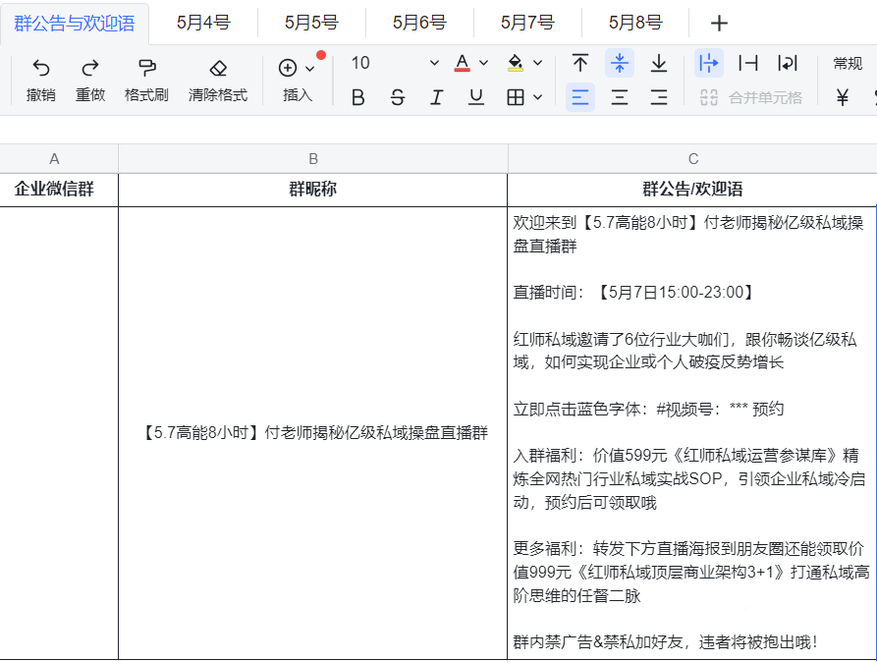Apply the red font color A icon
877x662 pixels.
pos(462,63)
